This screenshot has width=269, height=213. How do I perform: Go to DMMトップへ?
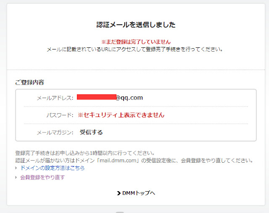coord(139,193)
